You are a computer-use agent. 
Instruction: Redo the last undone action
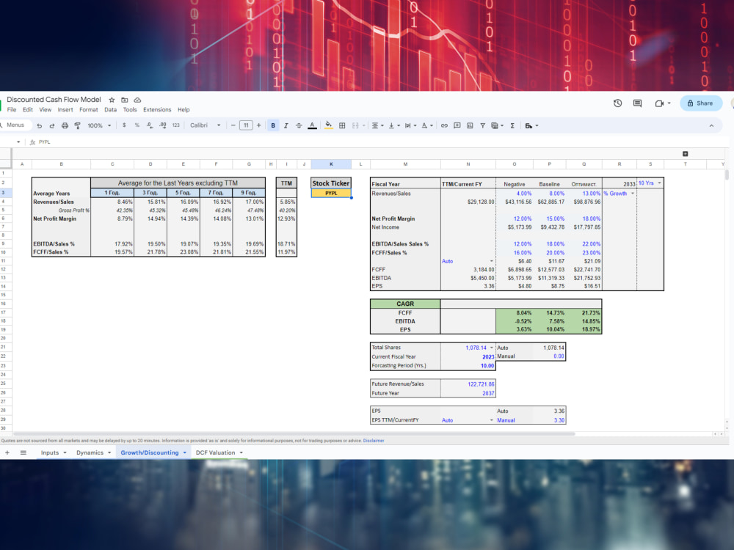(52, 125)
